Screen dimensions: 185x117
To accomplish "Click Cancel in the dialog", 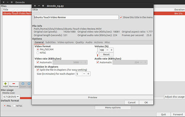I will (132, 103).
